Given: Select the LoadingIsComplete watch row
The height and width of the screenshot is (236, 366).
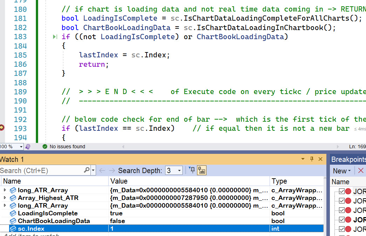Looking at the screenshot, I should (48, 213).
